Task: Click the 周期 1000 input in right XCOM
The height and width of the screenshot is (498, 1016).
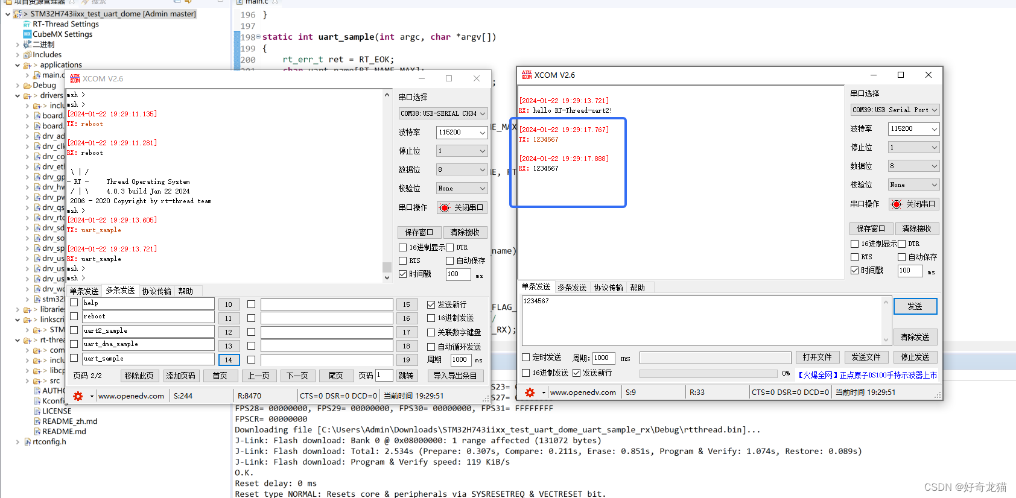Action: tap(603, 358)
